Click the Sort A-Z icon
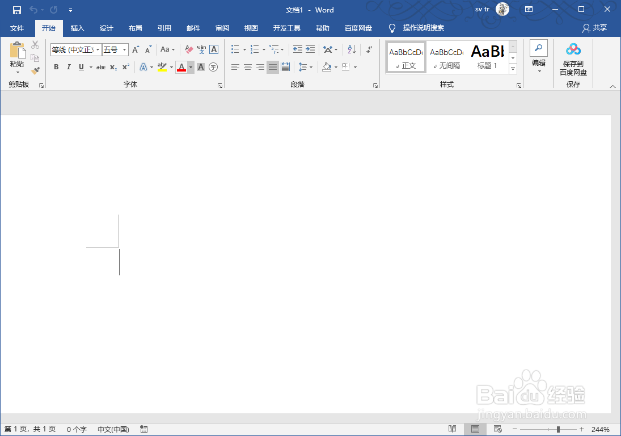The image size is (621, 436). (352, 49)
